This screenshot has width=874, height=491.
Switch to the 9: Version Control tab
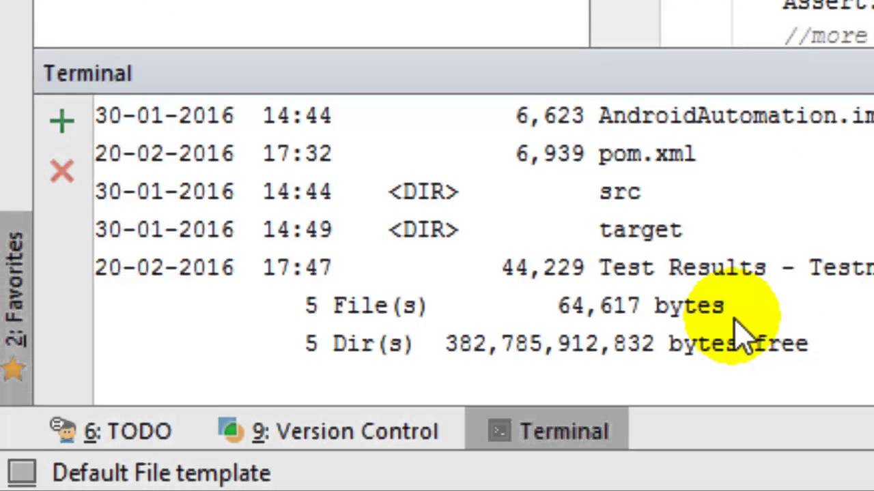[344, 432]
